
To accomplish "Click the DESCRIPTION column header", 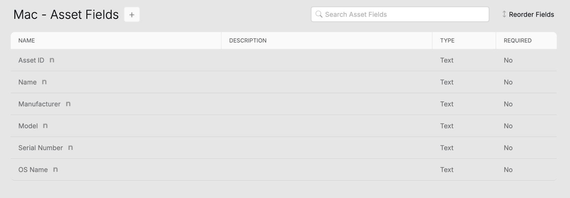I will 248,41.
